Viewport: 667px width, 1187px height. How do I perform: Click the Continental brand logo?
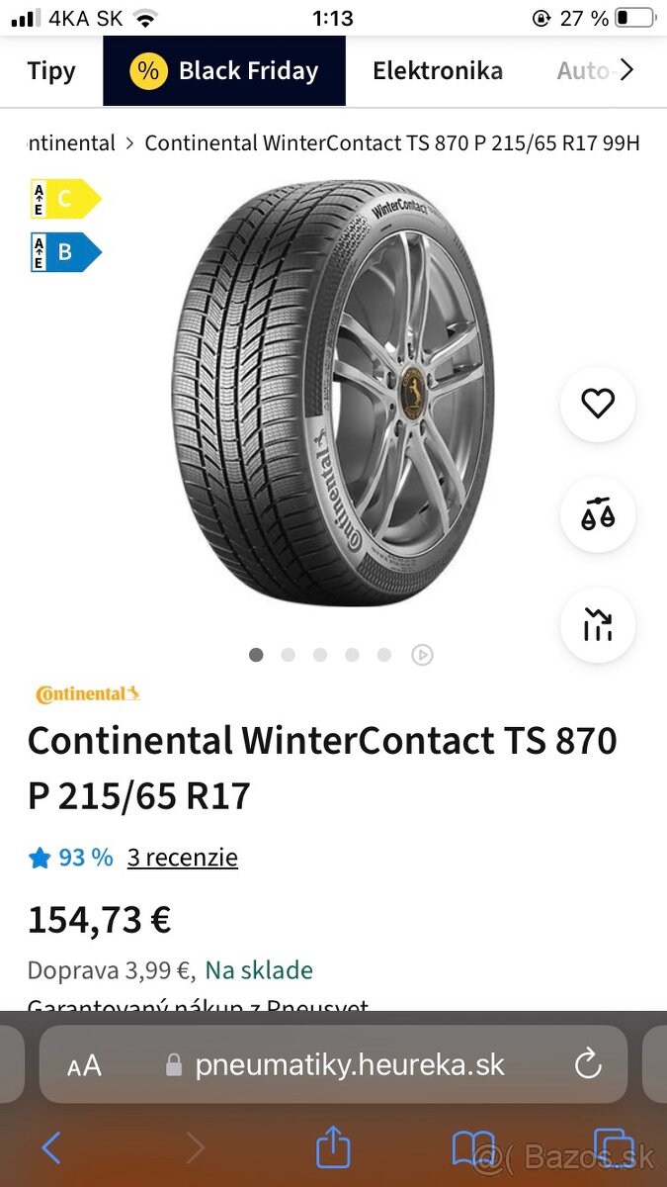[87, 692]
